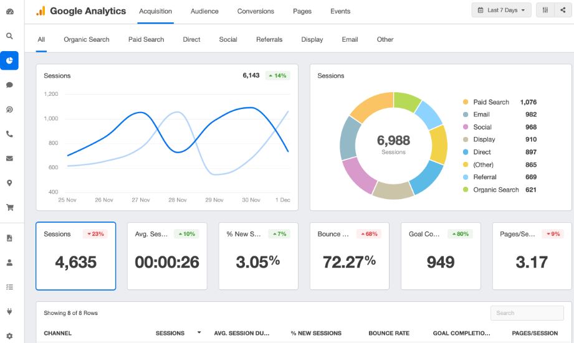
Task: Sort by AVG. SESSION DU... column header
Action: click(x=242, y=333)
